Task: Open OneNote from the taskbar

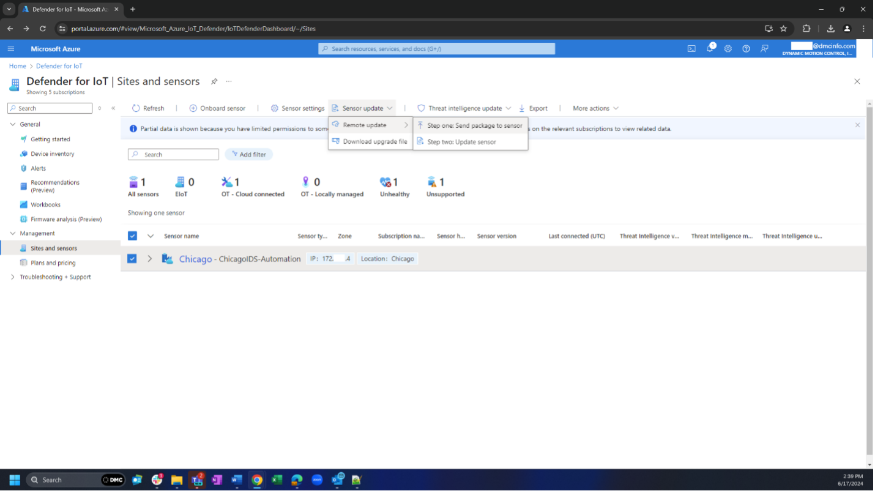Action: (217, 480)
